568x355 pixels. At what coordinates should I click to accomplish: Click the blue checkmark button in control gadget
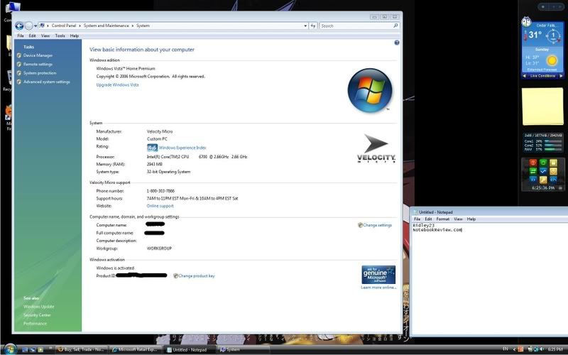[x=543, y=171]
